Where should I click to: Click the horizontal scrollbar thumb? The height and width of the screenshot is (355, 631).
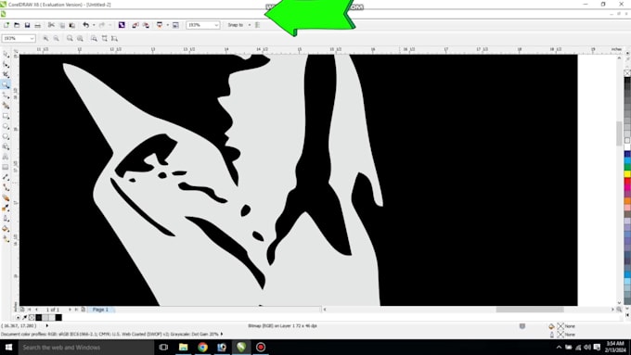530,310
